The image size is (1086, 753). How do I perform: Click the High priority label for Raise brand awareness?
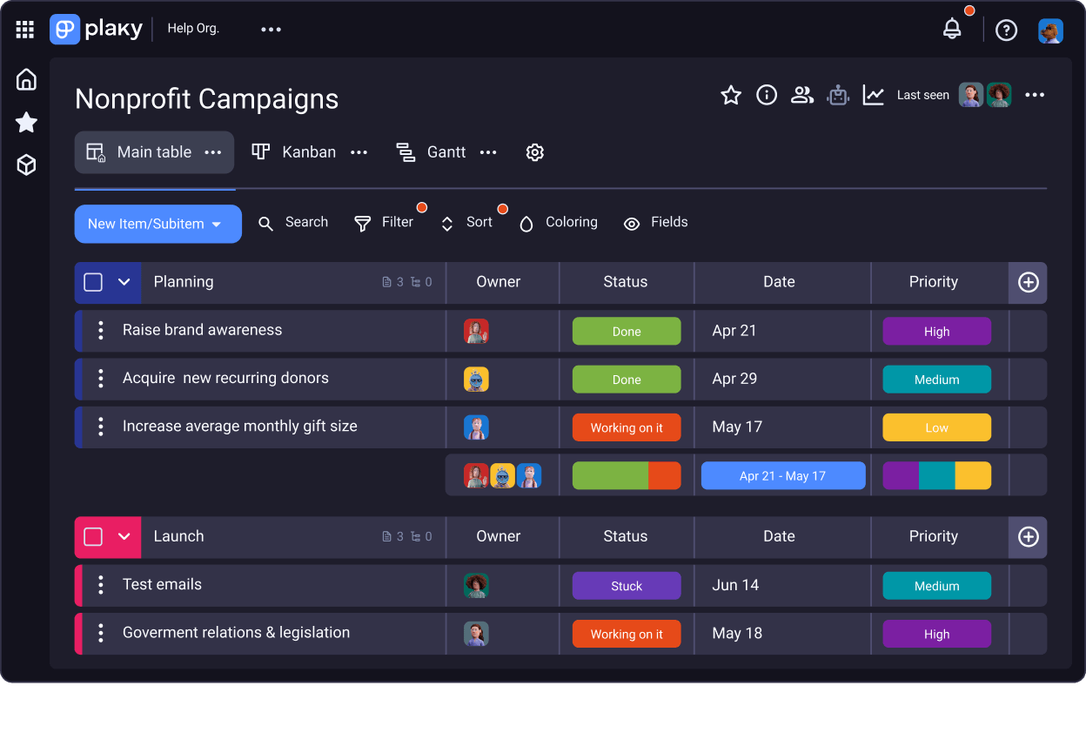pos(936,332)
